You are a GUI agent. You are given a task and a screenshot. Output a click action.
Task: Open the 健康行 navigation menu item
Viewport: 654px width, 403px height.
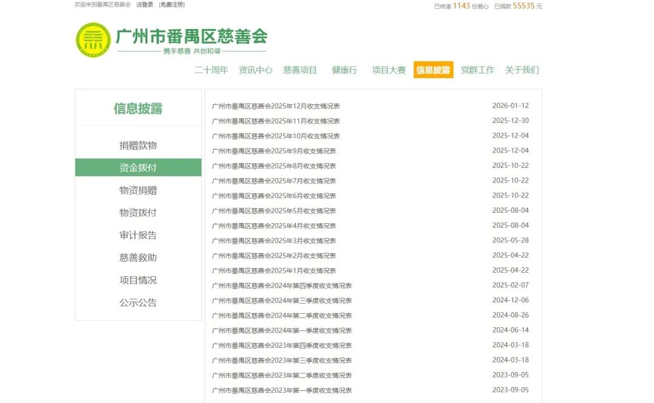click(344, 70)
